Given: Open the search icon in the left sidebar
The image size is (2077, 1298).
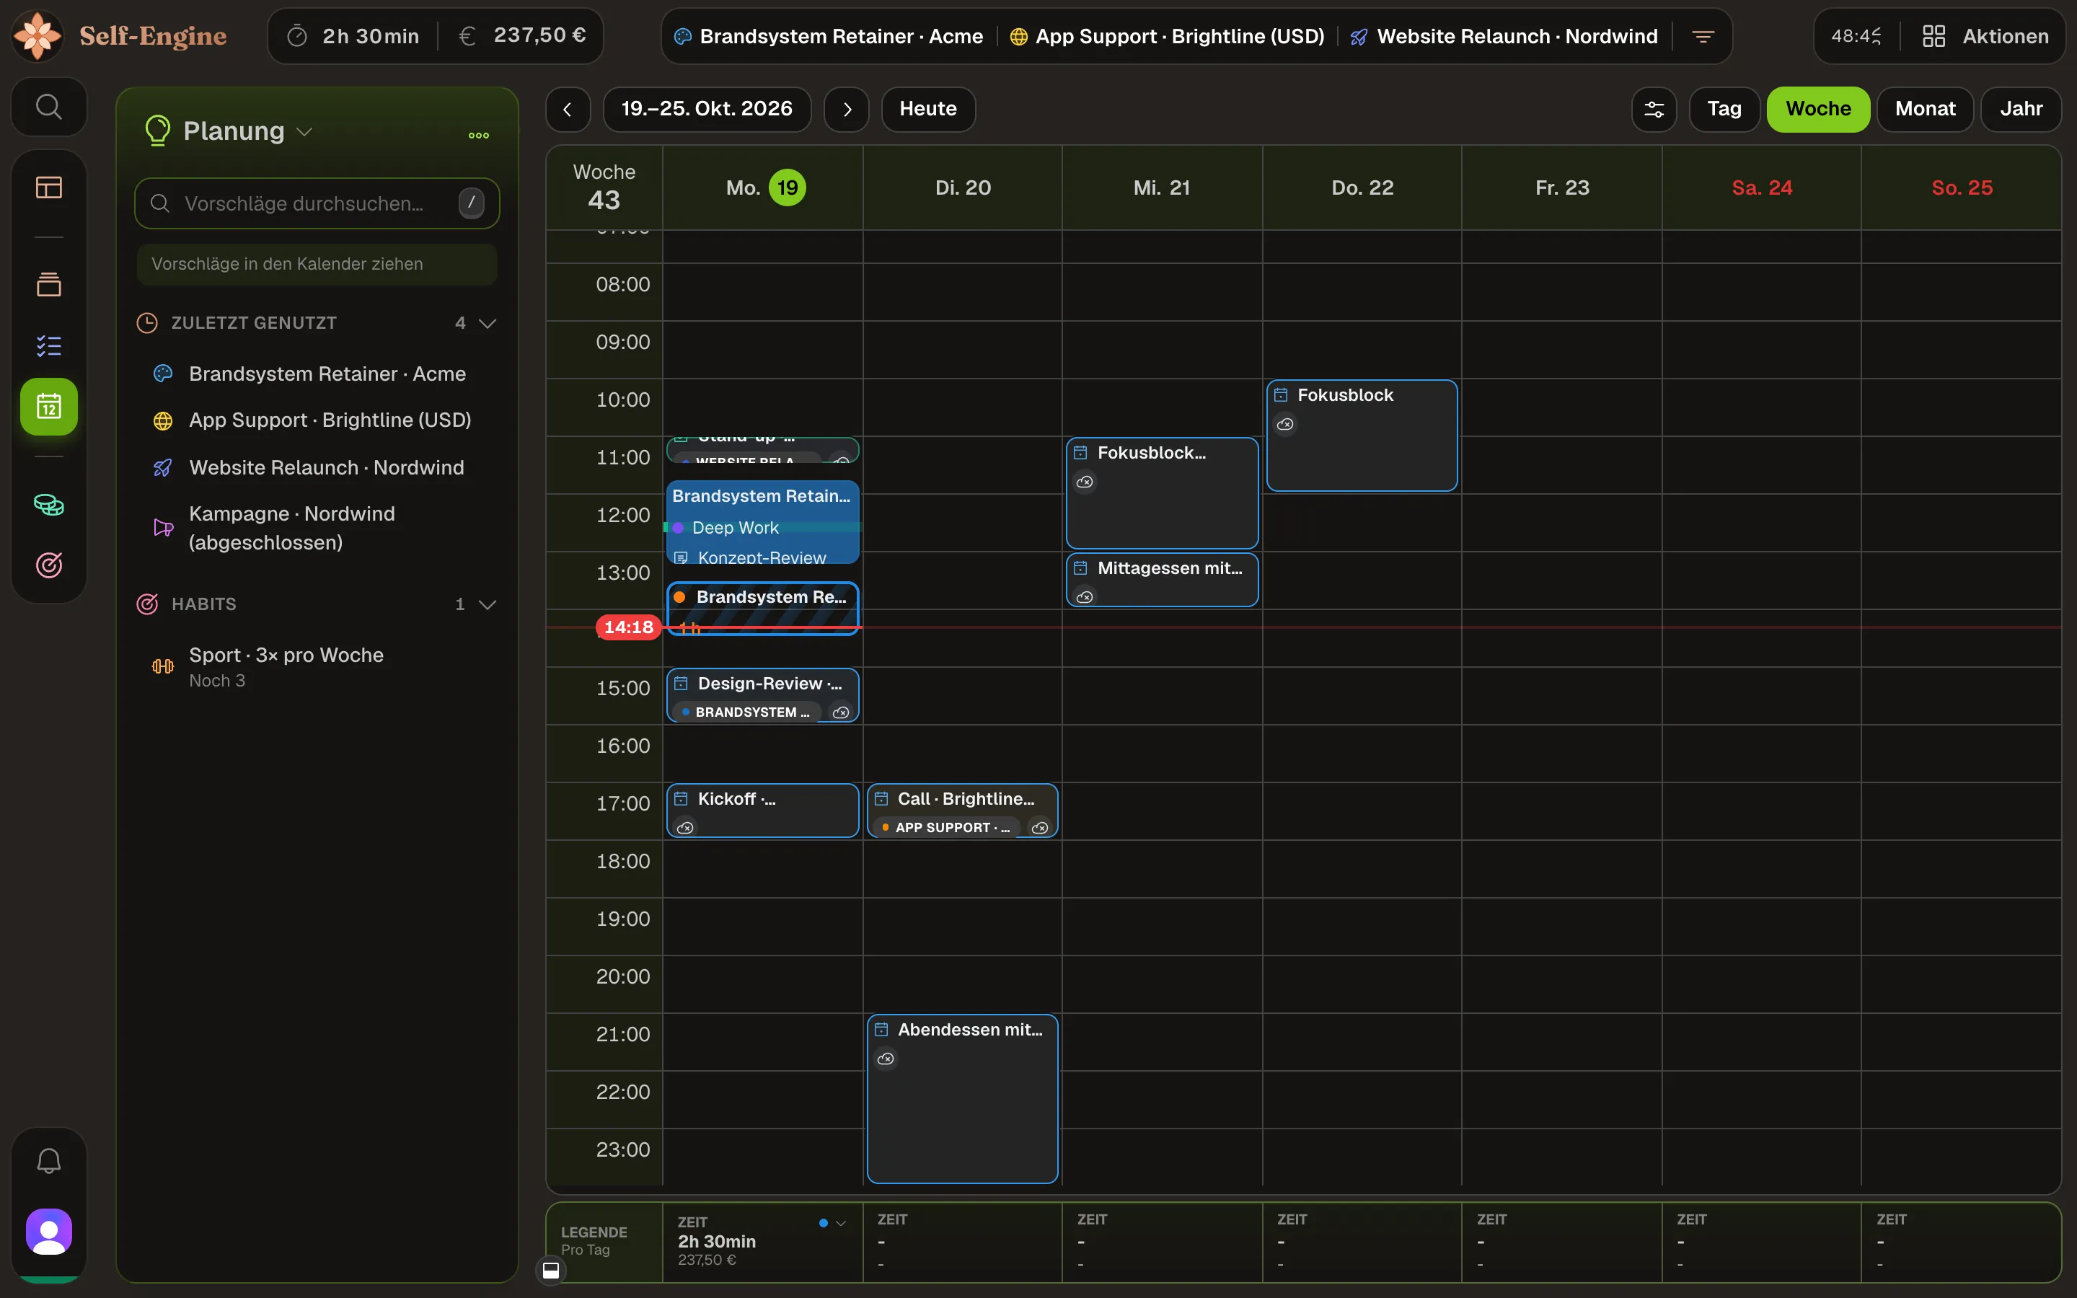Looking at the screenshot, I should 48,107.
